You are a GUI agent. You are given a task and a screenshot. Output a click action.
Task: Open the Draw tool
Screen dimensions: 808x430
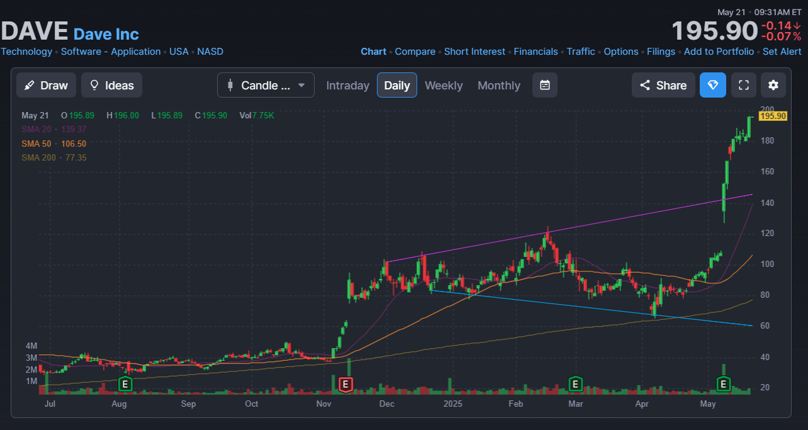click(46, 85)
